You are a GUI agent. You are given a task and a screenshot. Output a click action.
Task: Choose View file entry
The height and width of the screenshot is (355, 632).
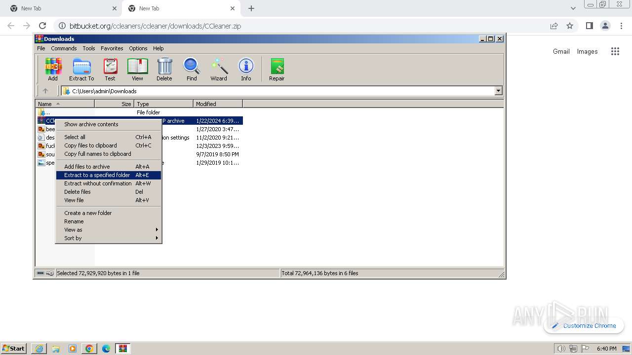[x=109, y=200]
